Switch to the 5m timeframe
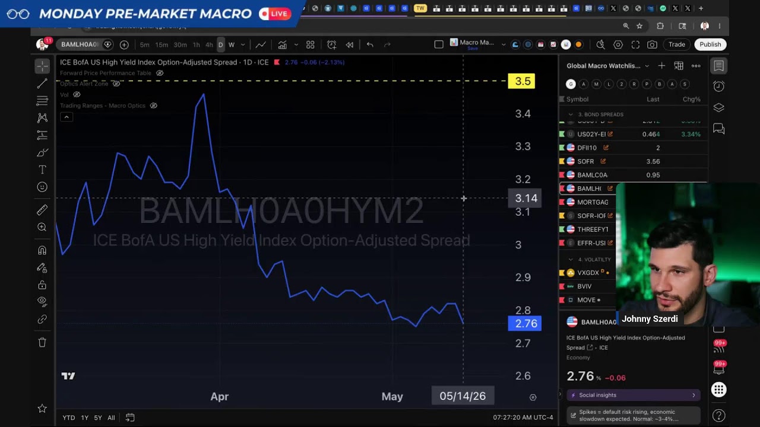The image size is (760, 427). coord(145,44)
